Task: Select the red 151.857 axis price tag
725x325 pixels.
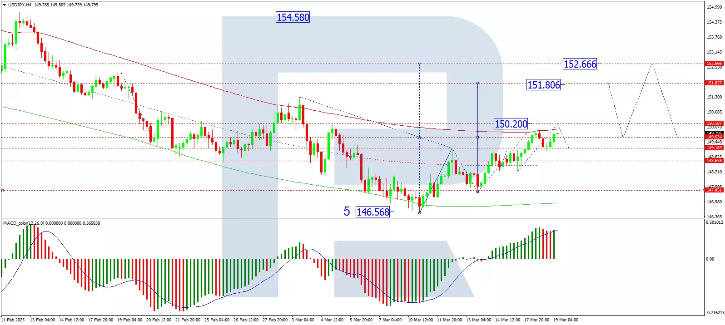Action: (714, 83)
